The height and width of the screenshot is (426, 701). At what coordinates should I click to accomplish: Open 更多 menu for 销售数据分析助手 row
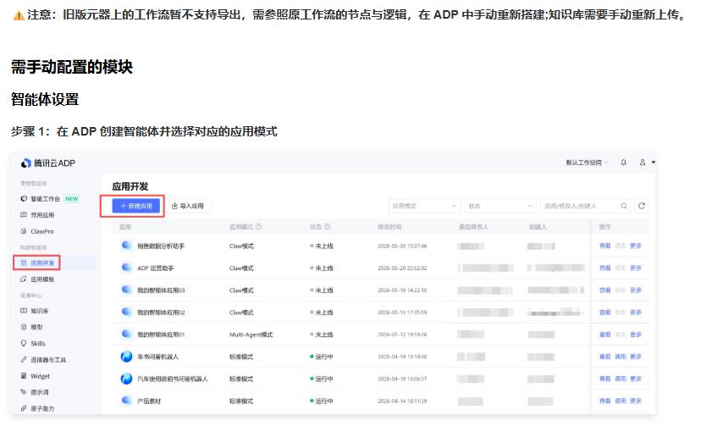[x=636, y=246]
